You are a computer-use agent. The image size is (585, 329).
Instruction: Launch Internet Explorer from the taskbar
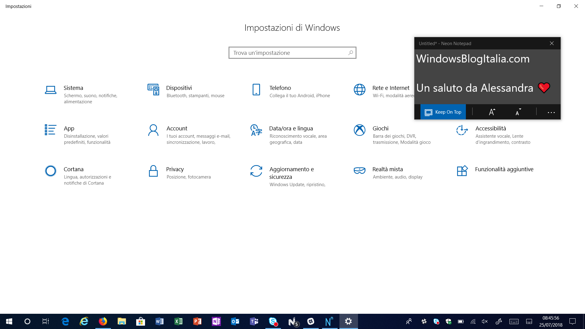click(x=84, y=321)
